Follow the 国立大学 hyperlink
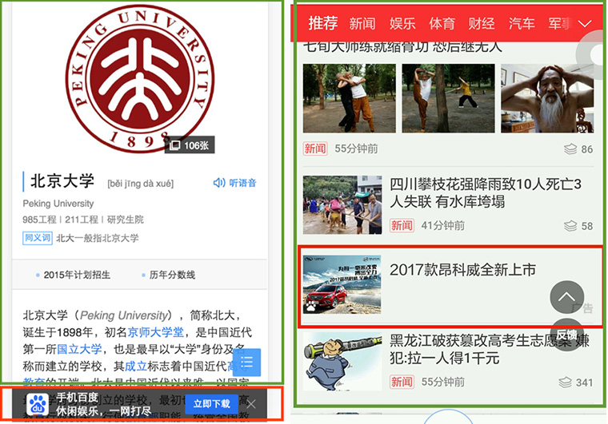 [79, 349]
